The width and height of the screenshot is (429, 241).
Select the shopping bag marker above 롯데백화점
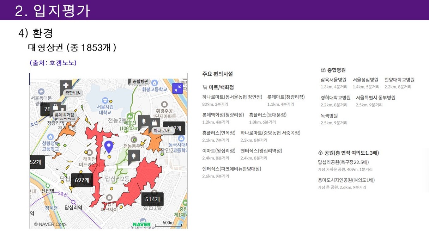coord(55,107)
